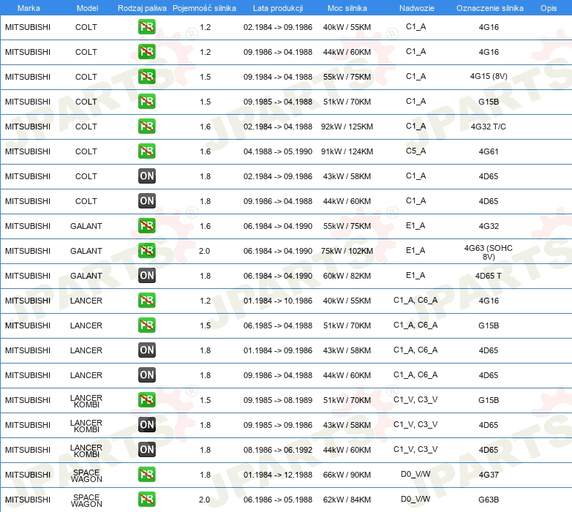Click the Opis column header
The width and height of the screenshot is (572, 512).
click(549, 8)
